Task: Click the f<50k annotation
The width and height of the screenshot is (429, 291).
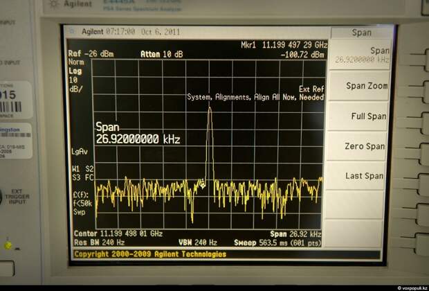Action: tap(82, 204)
